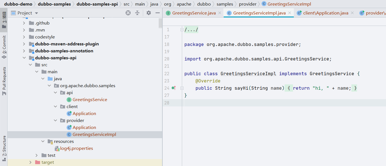Select Application class under provider package

click(84, 127)
